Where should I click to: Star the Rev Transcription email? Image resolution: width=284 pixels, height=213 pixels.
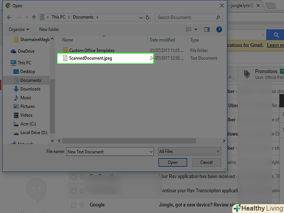(x=82, y=191)
